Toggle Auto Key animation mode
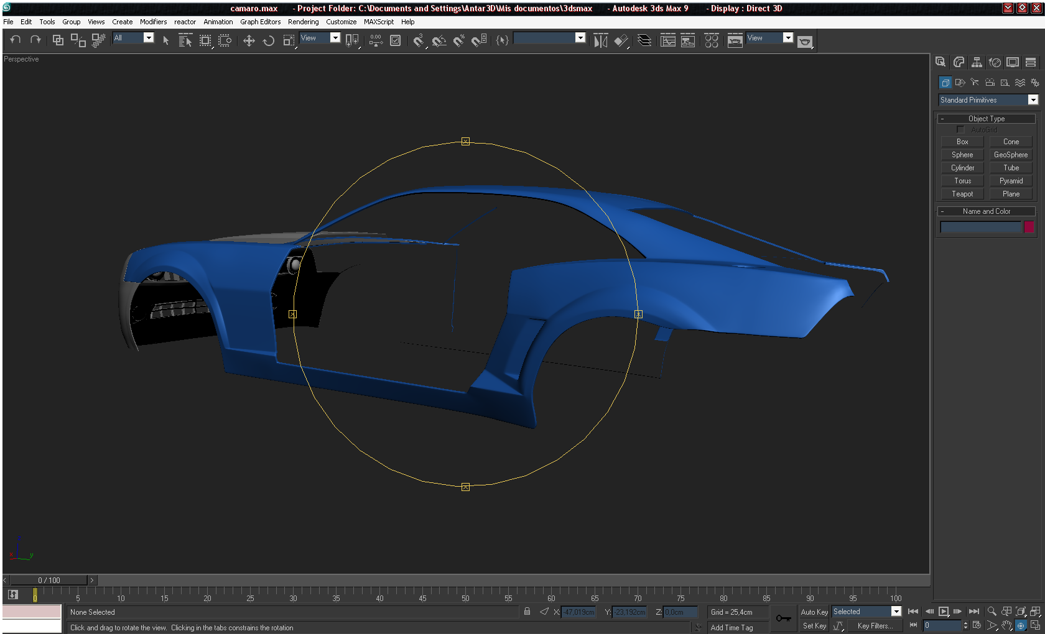1045x634 pixels. tap(814, 612)
